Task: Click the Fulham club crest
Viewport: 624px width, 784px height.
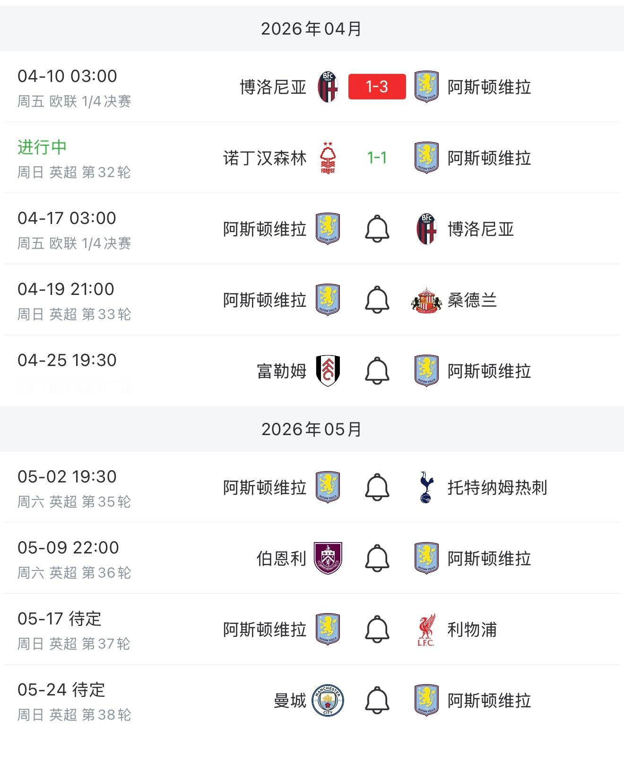Action: click(328, 371)
